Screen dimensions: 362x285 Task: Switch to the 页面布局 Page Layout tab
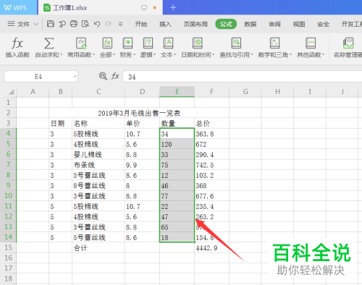click(x=195, y=24)
